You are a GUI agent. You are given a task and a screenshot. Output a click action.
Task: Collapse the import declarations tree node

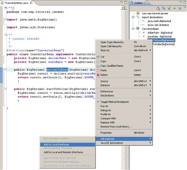point(133,17)
